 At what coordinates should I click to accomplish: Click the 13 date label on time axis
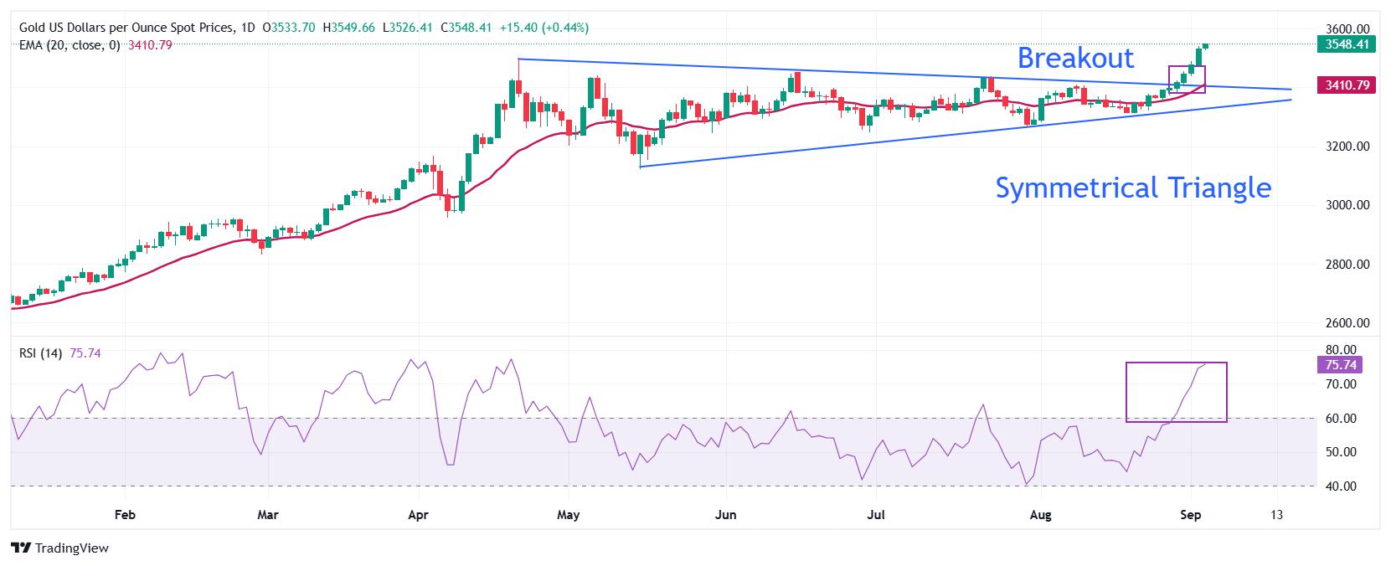click(1276, 514)
